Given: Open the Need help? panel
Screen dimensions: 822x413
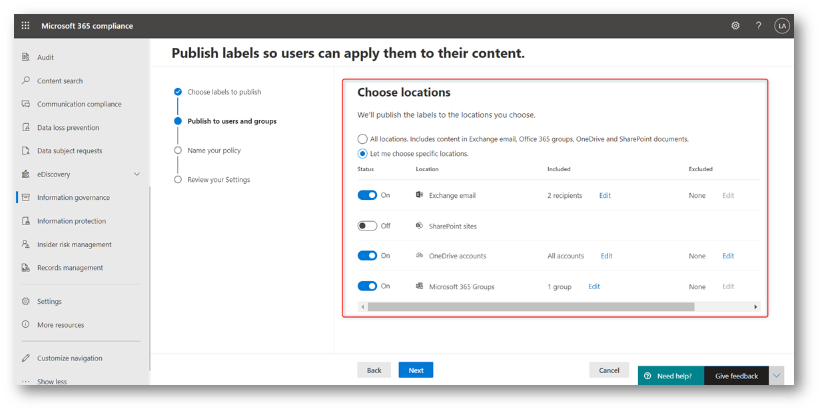Looking at the screenshot, I should 671,376.
